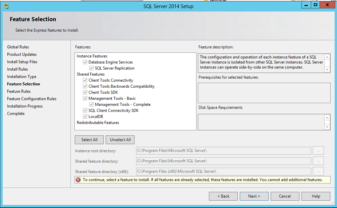The image size is (337, 208).
Task: Go to Global Rules step
Action: click(x=18, y=47)
